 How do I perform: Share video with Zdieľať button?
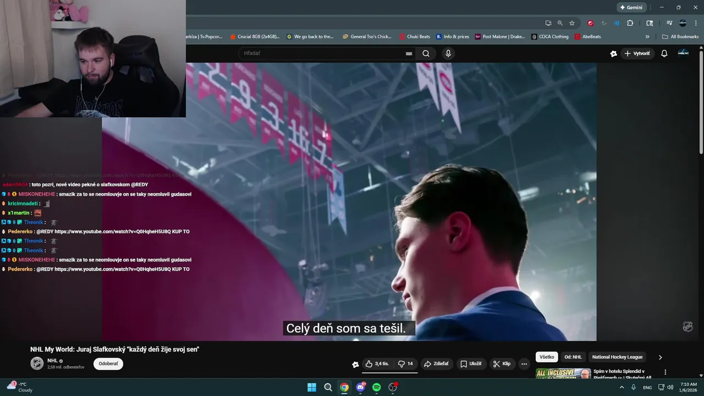(436, 364)
